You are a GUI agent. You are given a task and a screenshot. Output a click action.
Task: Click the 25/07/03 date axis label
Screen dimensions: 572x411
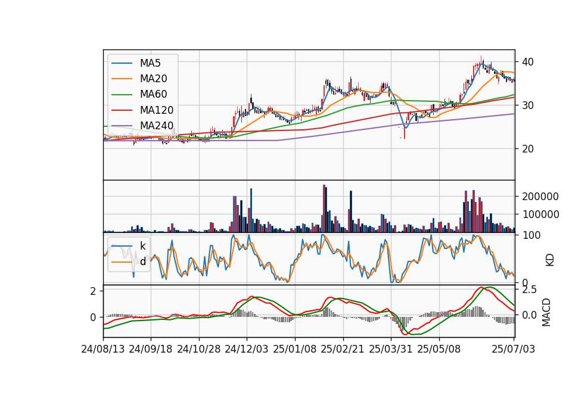click(x=513, y=349)
